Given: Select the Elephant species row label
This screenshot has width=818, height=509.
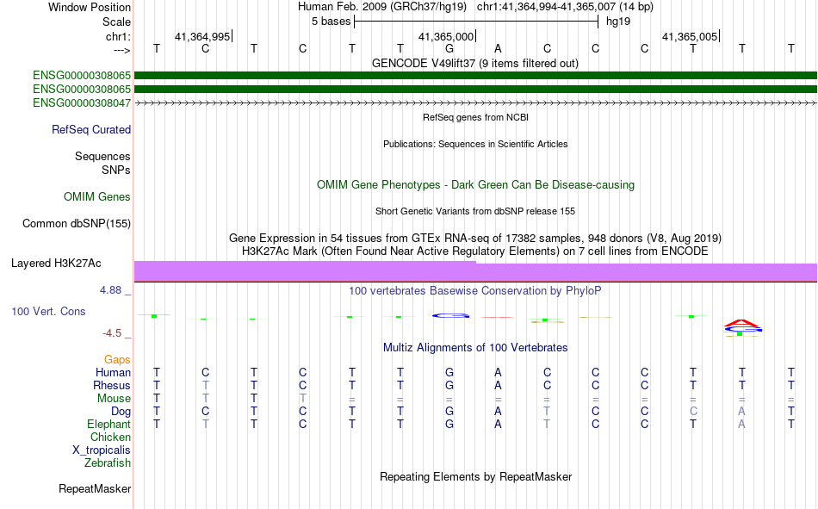Looking at the screenshot, I should (109, 424).
